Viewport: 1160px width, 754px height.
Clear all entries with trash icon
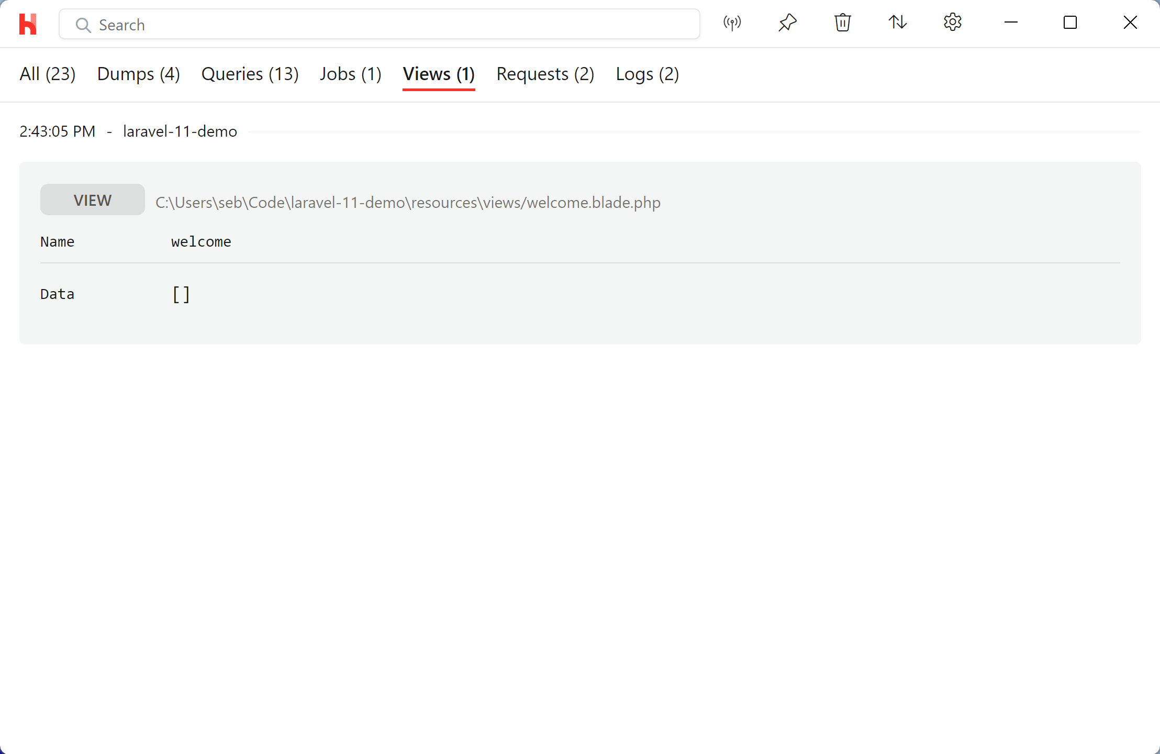pyautogui.click(x=842, y=23)
